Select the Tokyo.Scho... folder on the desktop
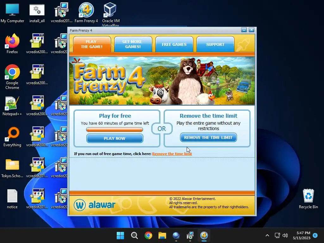The height and width of the screenshot is (243, 324). [x=12, y=168]
